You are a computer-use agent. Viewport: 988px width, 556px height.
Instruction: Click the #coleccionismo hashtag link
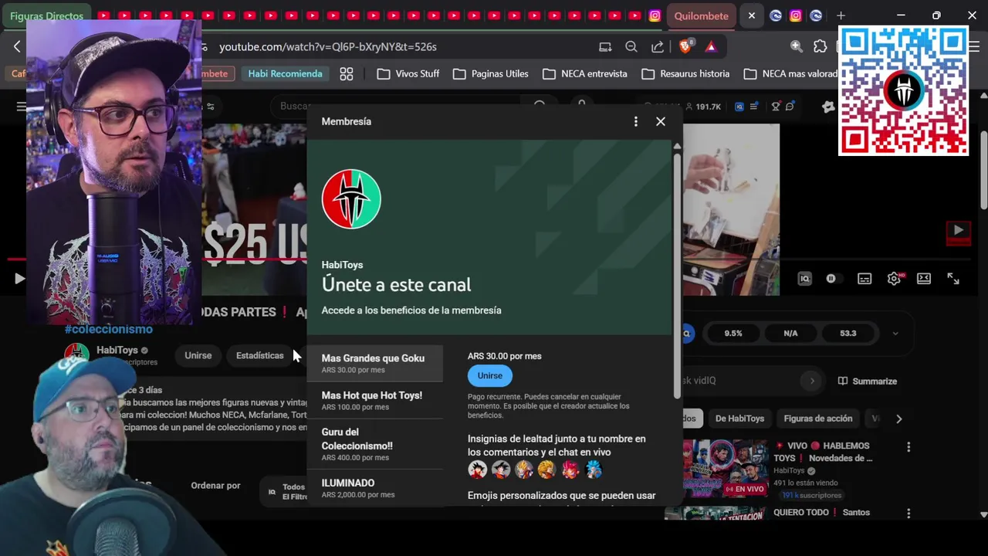point(109,329)
